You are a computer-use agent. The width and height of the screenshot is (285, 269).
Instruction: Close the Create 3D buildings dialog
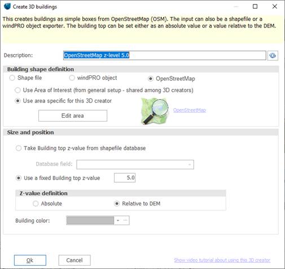point(275,7)
